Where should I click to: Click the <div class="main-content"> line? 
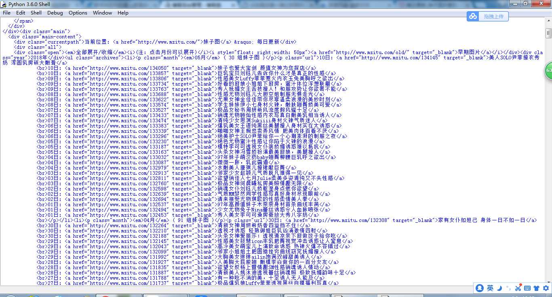coord(45,37)
